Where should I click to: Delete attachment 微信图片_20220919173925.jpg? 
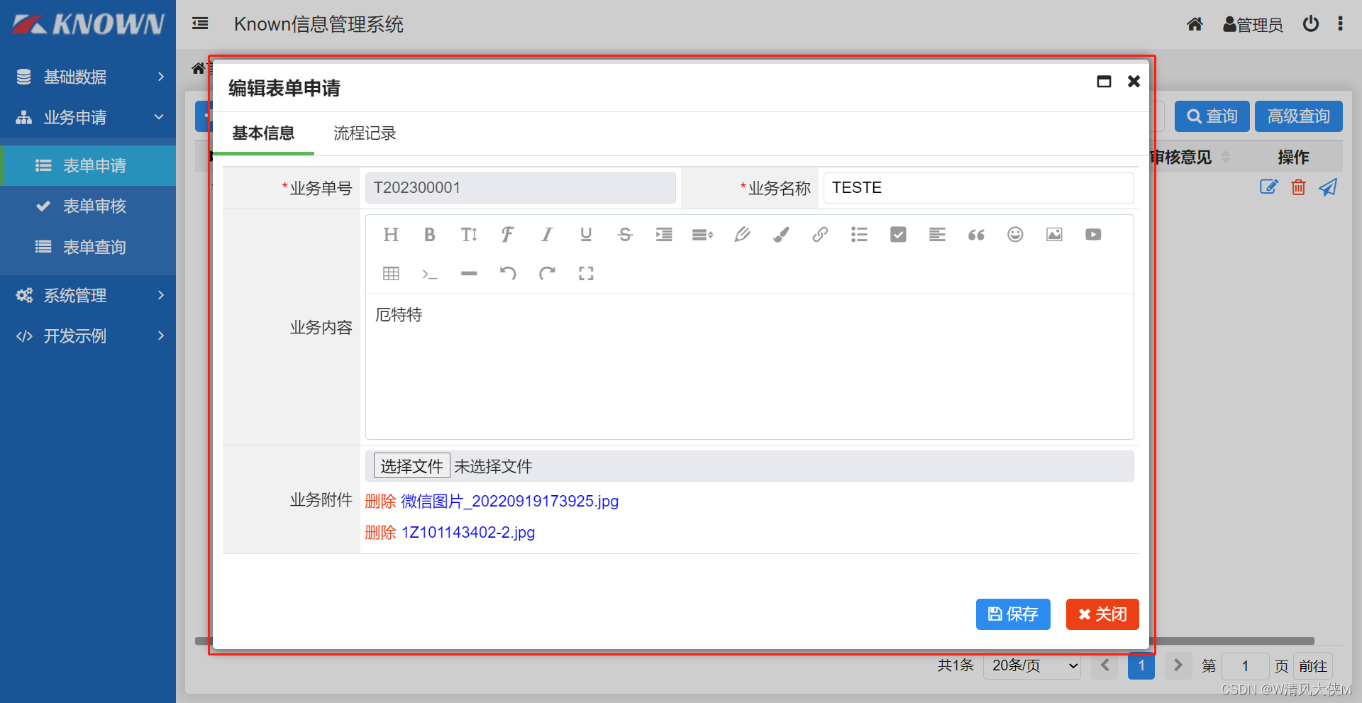[380, 502]
